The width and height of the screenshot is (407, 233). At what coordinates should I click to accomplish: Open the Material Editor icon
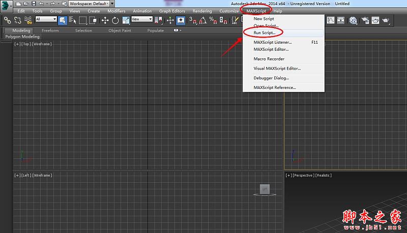click(353, 20)
